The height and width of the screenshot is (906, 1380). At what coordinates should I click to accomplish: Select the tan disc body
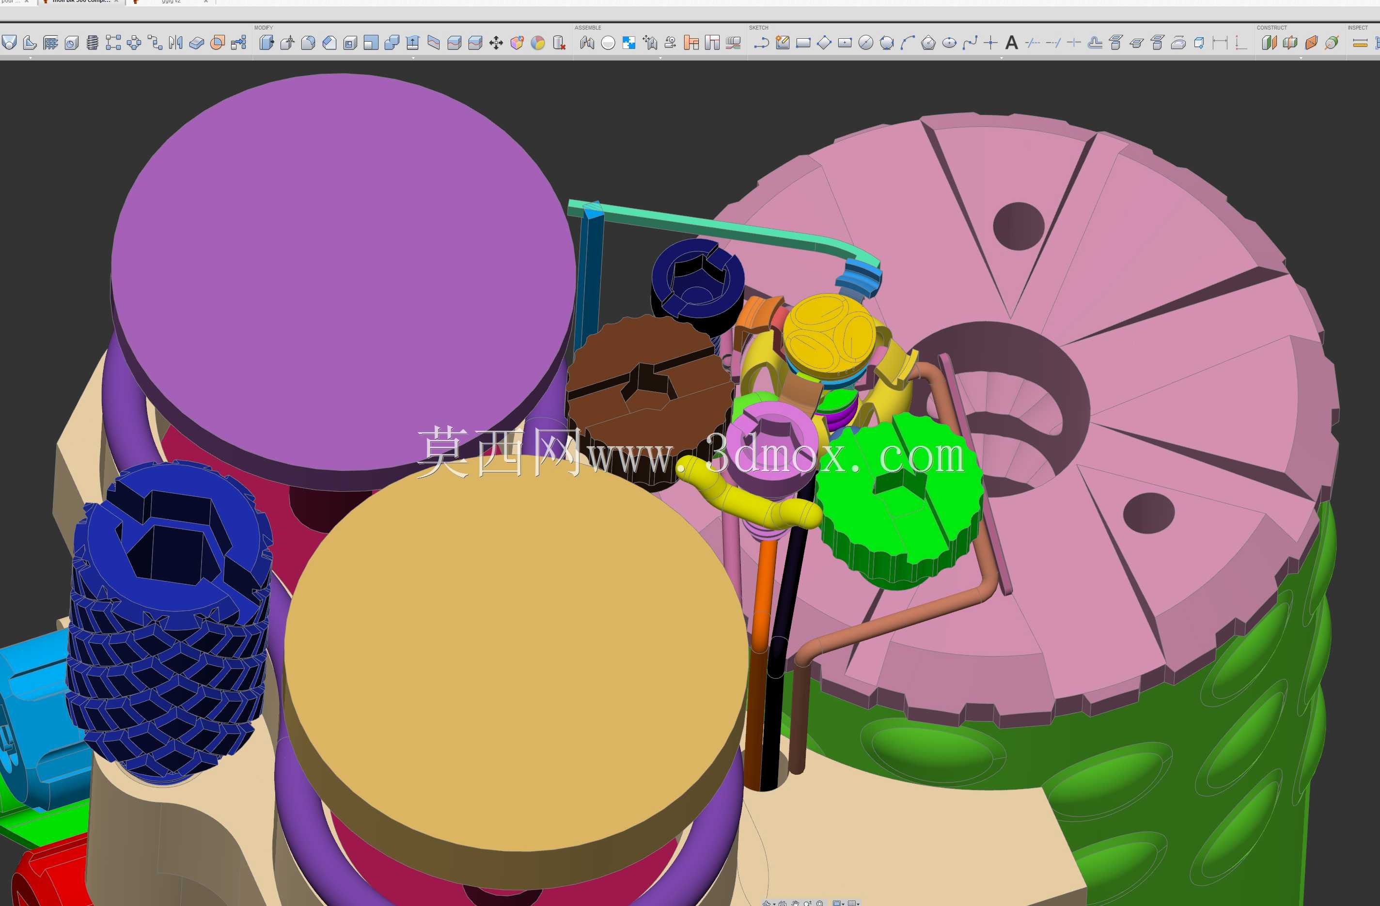click(516, 655)
